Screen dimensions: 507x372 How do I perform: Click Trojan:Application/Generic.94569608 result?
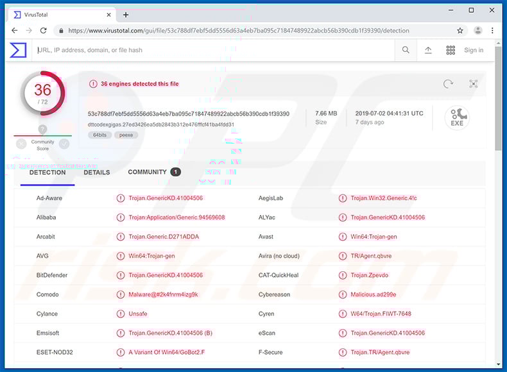pos(176,217)
